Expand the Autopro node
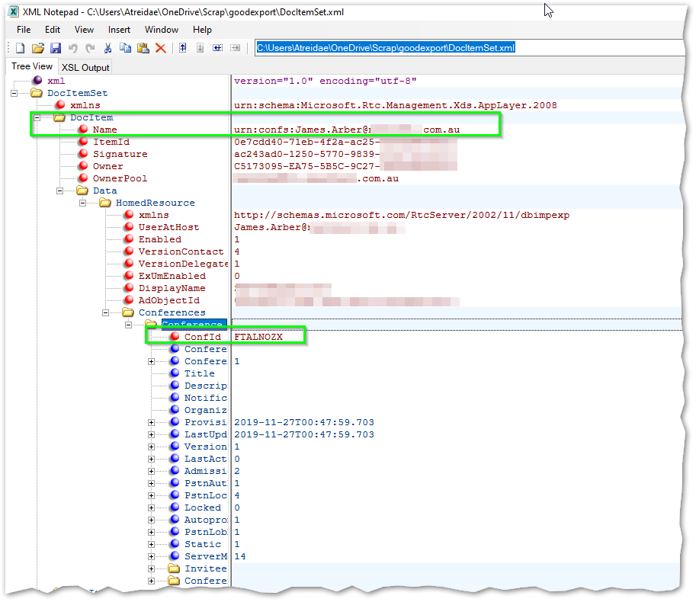This screenshot has height=602, width=696. [x=152, y=520]
